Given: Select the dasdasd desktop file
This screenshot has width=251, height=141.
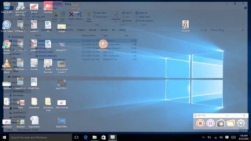Looking at the screenshot, I should (x=20, y=123).
